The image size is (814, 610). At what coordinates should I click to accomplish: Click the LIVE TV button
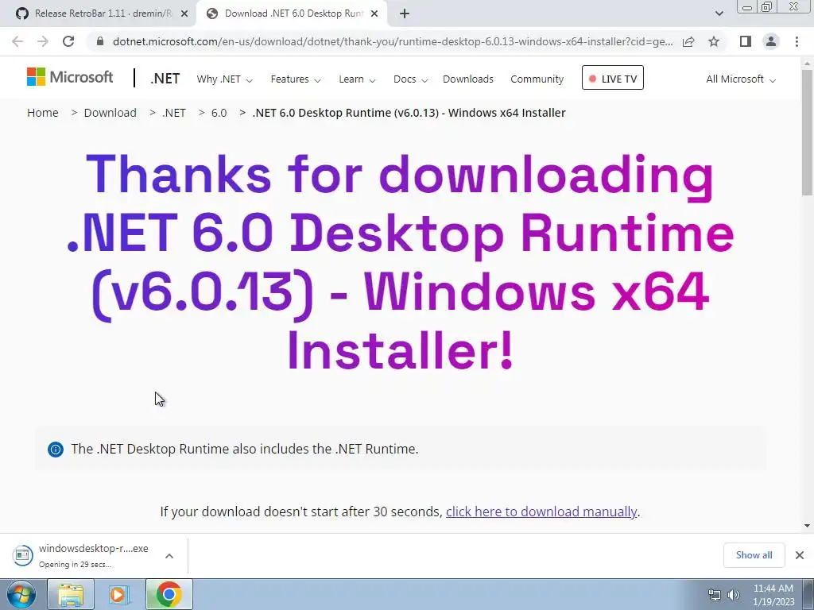tap(613, 78)
